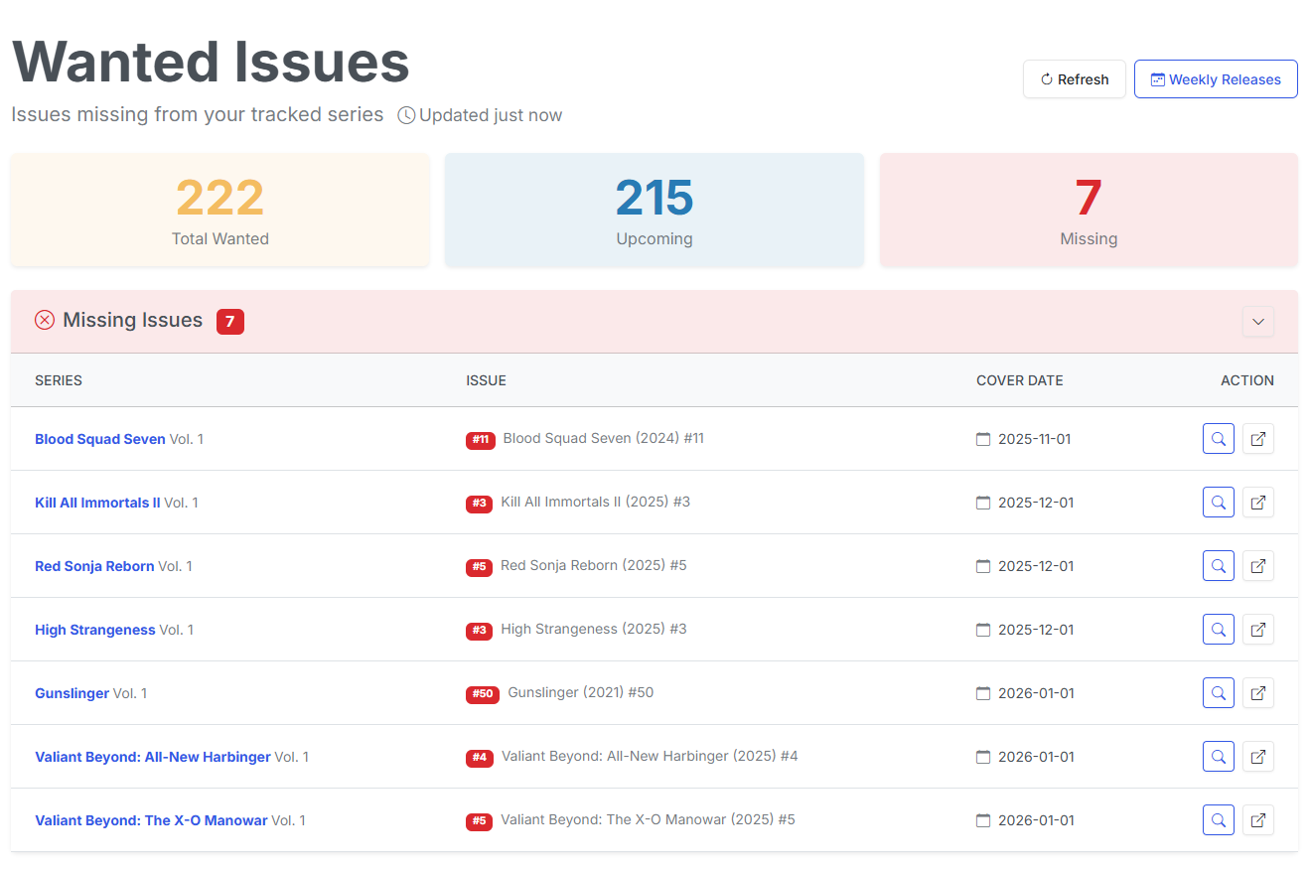The image size is (1310, 871).
Task: Search for High Strangeness #3
Action: click(x=1218, y=630)
